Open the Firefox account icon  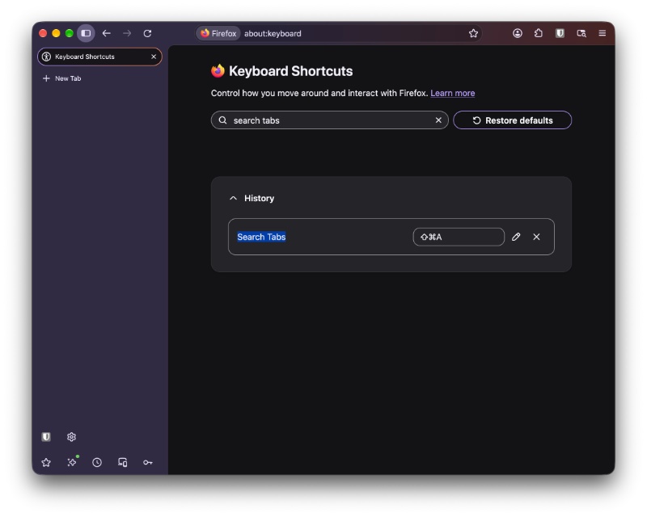tap(518, 33)
